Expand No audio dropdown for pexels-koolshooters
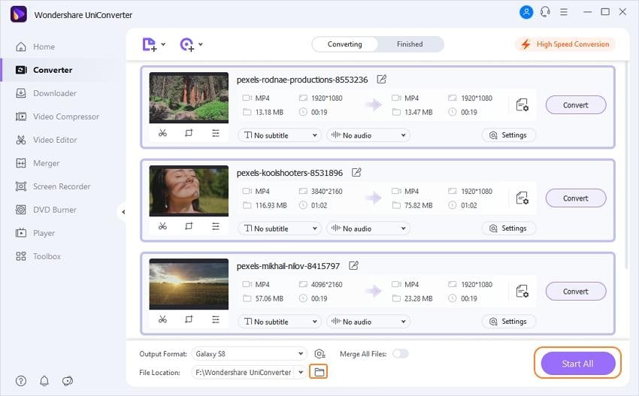 368,228
